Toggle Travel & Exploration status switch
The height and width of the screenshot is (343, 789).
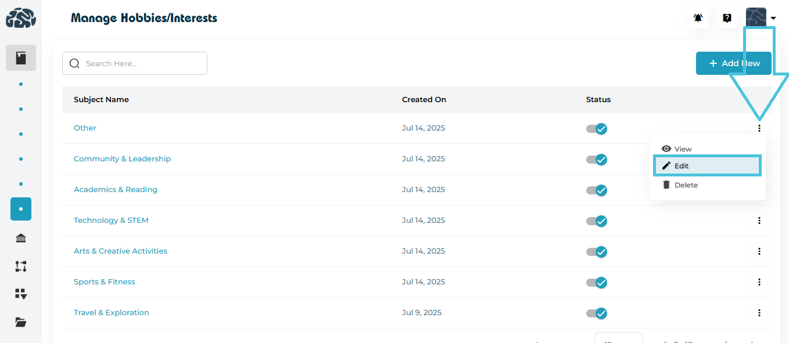[x=597, y=313]
